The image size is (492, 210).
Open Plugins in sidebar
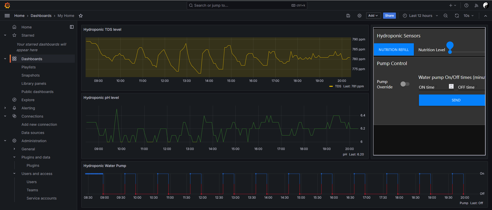pyautogui.click(x=33, y=165)
